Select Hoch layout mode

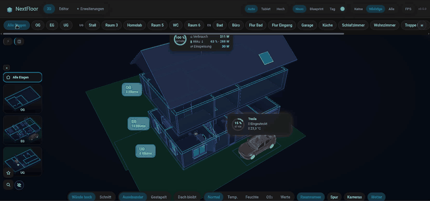click(280, 9)
